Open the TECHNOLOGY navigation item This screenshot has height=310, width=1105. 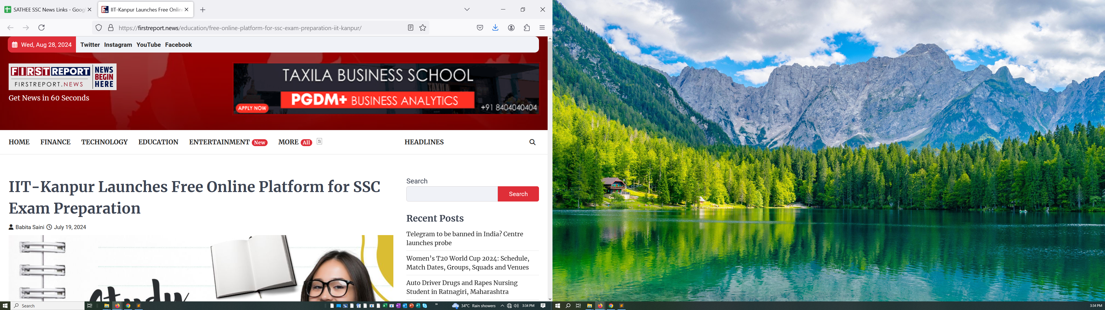point(104,142)
